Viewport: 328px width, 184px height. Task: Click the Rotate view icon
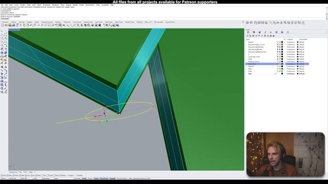(38, 25)
